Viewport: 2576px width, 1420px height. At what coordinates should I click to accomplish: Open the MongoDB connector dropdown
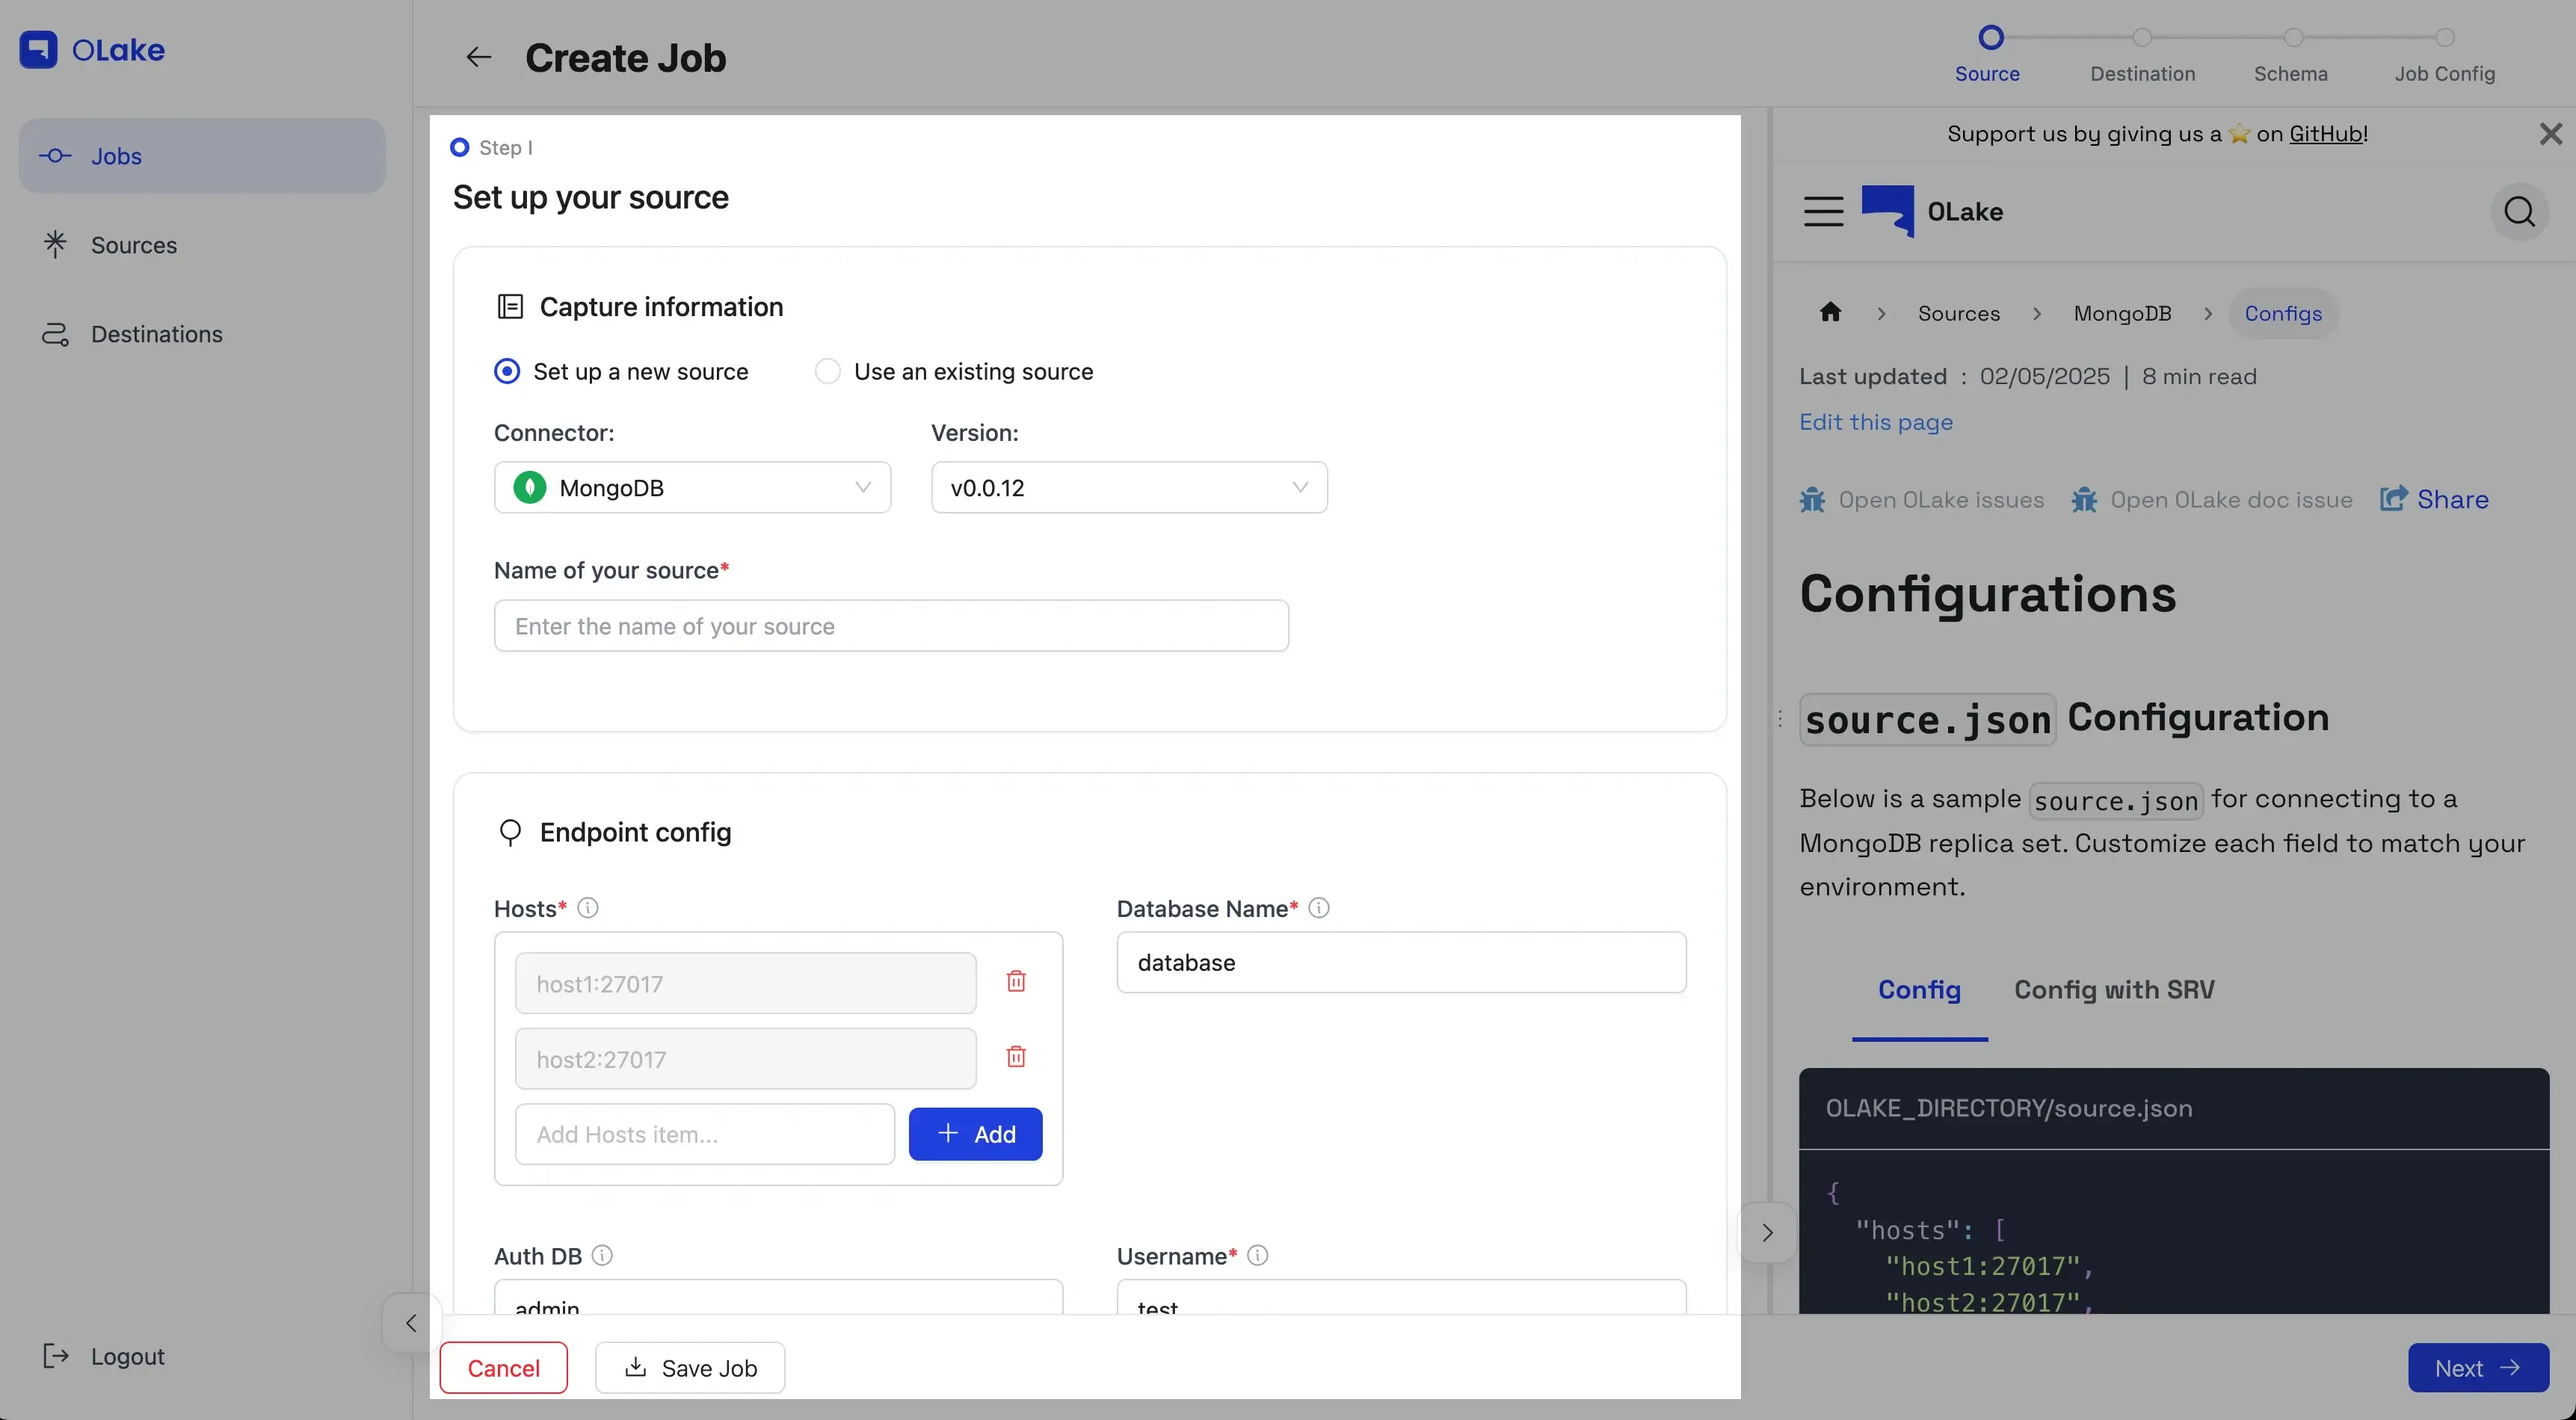point(692,488)
